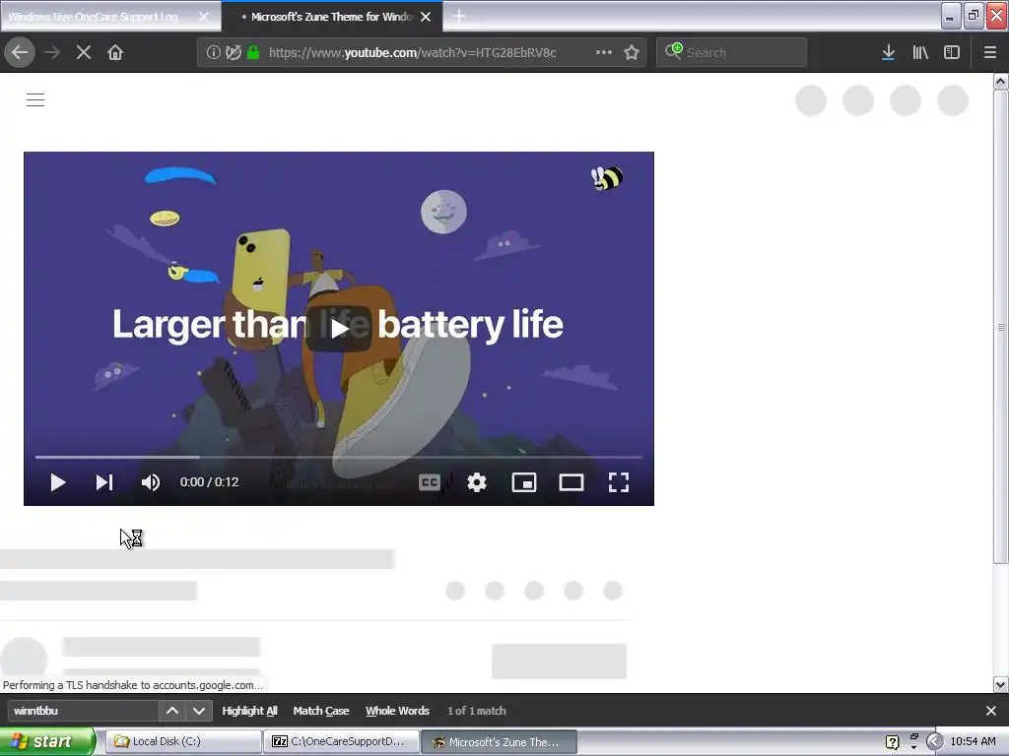Jump to next find match arrow
Screen dimensions: 1009x756
point(199,711)
